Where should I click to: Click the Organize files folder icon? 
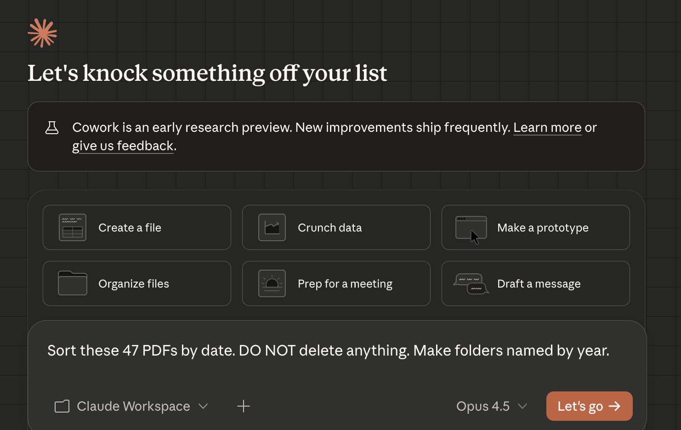pyautogui.click(x=73, y=283)
